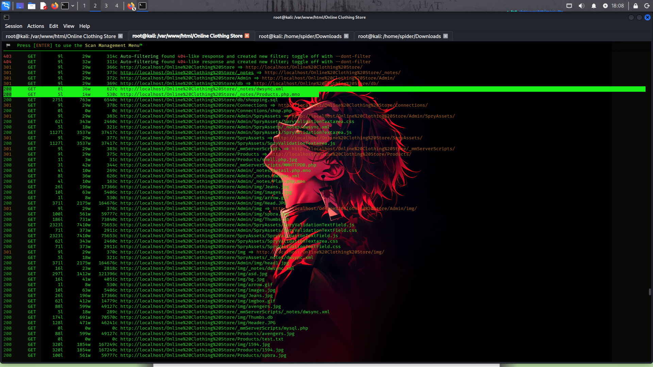This screenshot has width=653, height=367.
Task: Click the 403 status code line
Action: pos(187,56)
